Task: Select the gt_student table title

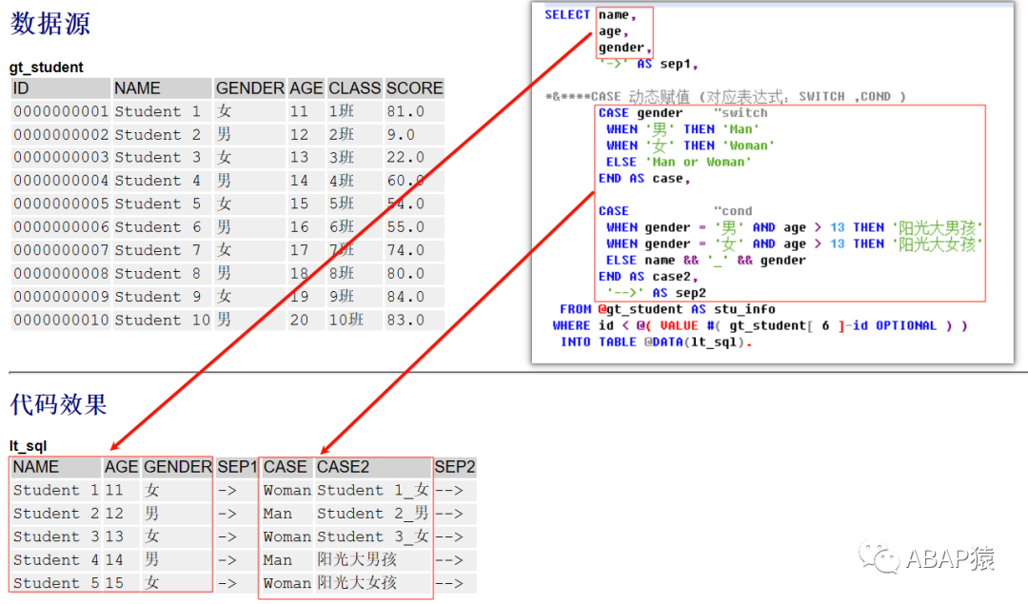Action: pyautogui.click(x=47, y=68)
